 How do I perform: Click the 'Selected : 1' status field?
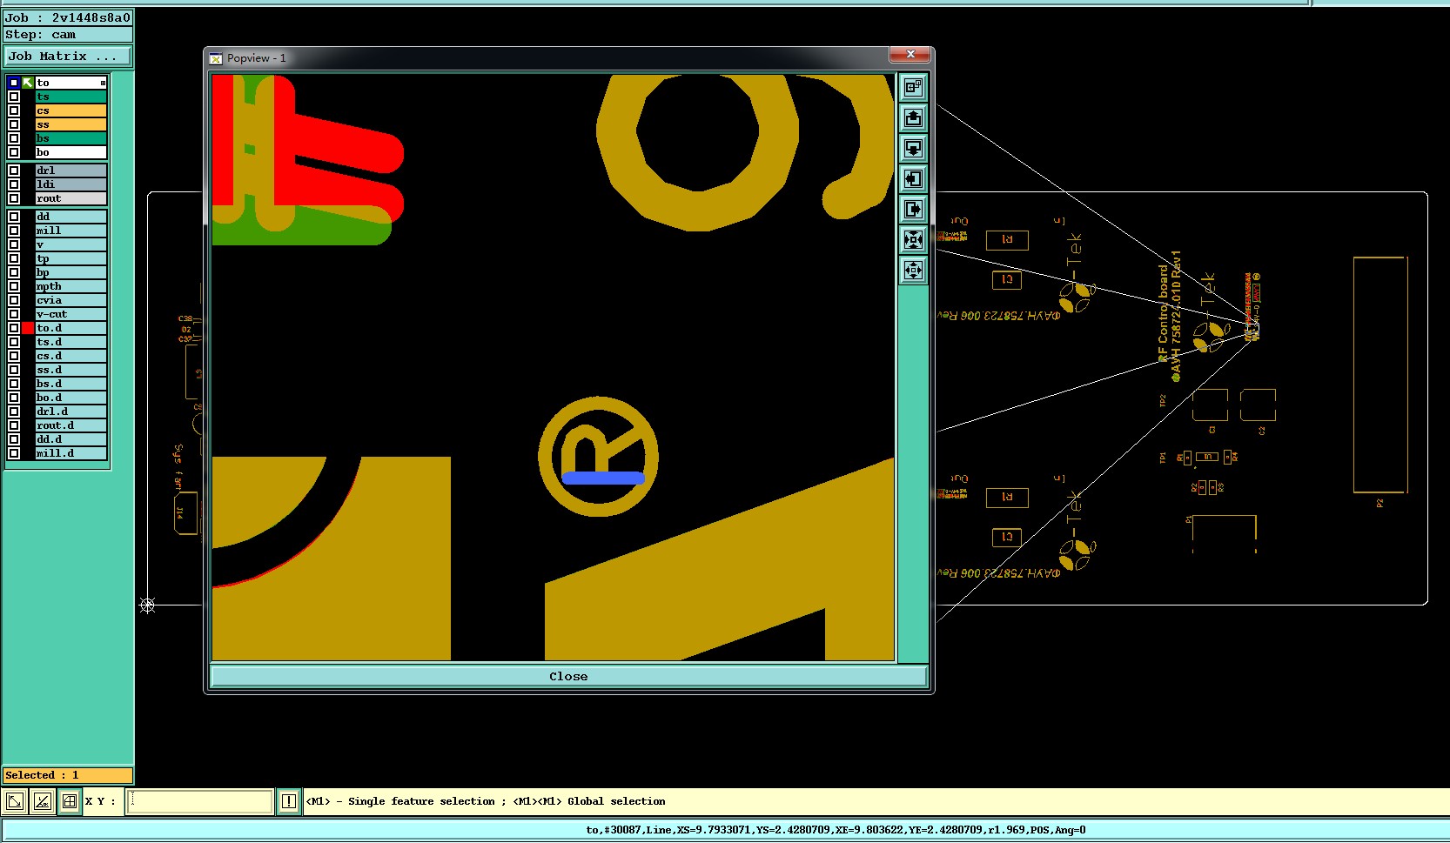(x=68, y=775)
